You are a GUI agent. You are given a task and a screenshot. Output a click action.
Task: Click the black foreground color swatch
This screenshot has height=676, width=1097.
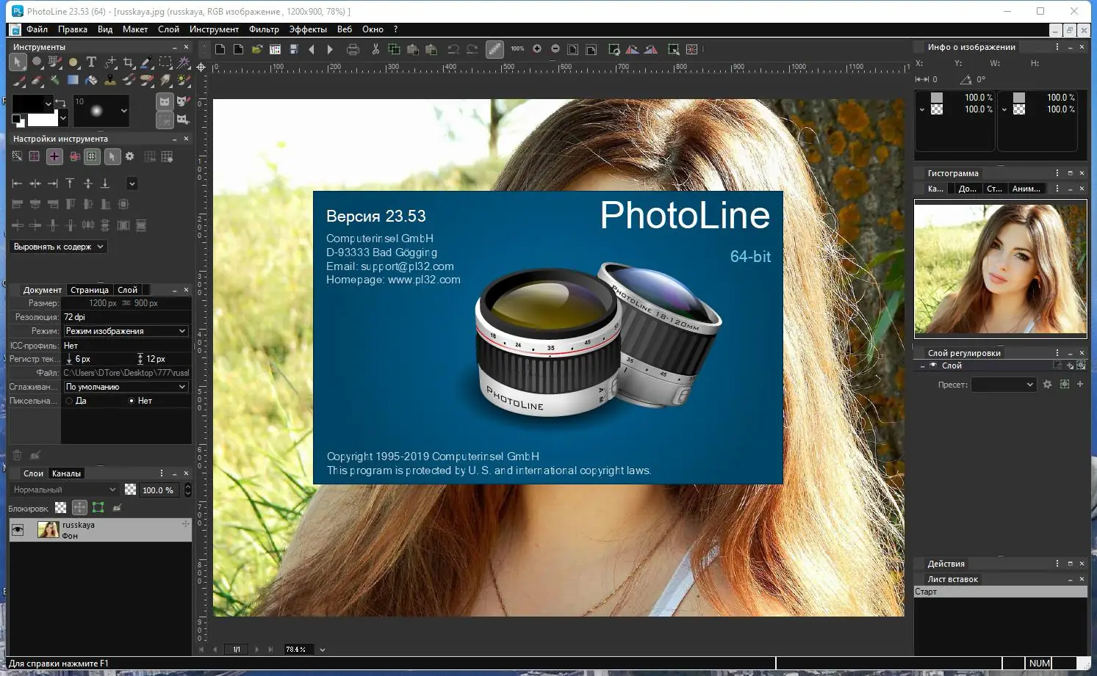26,103
